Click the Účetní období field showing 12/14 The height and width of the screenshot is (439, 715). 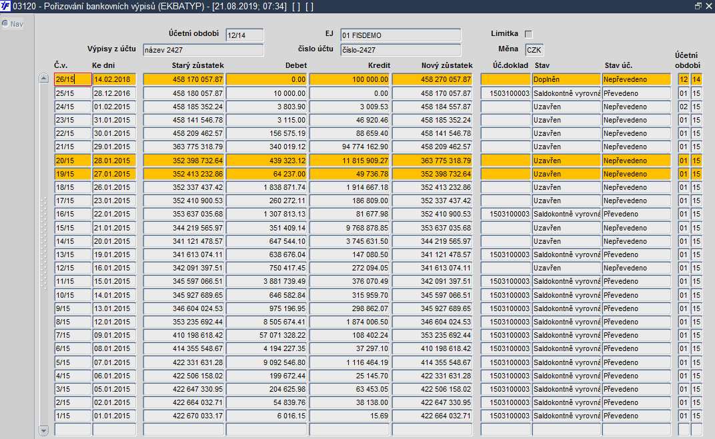click(244, 35)
